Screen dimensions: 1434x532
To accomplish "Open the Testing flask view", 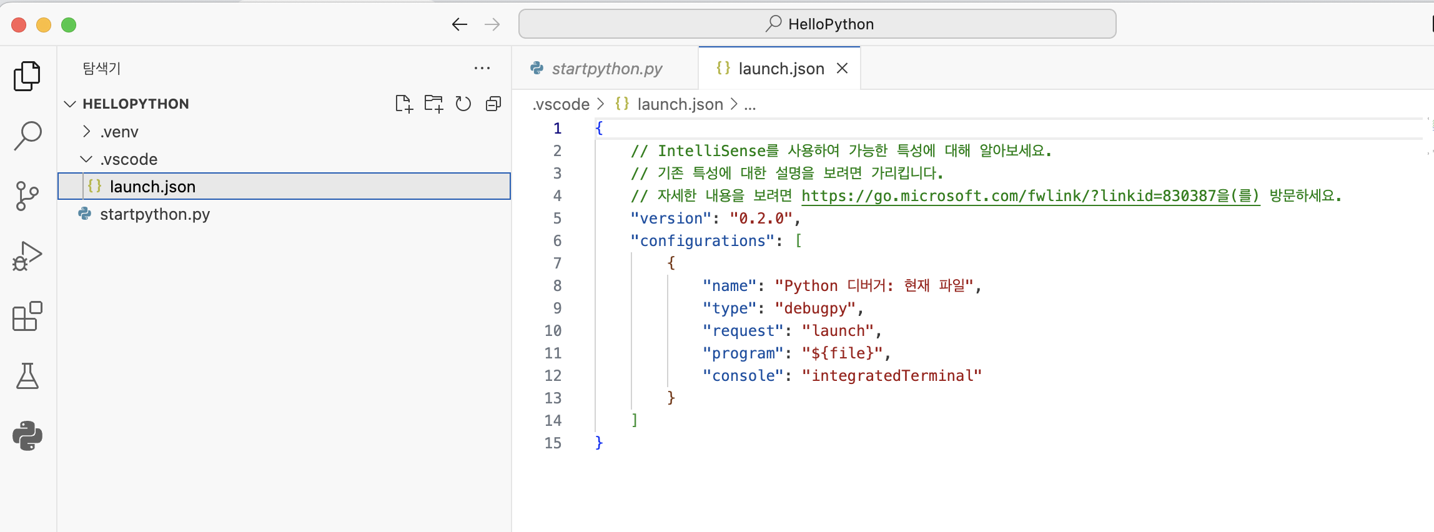I will point(27,376).
